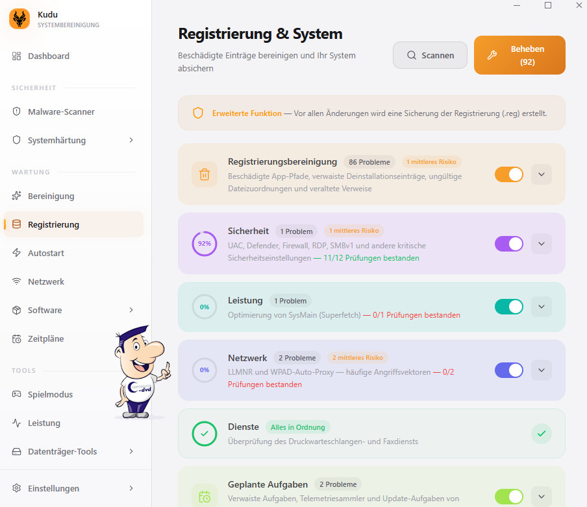Click the Malware-Scanner shield icon
This screenshot has height=507, width=587.
(17, 112)
